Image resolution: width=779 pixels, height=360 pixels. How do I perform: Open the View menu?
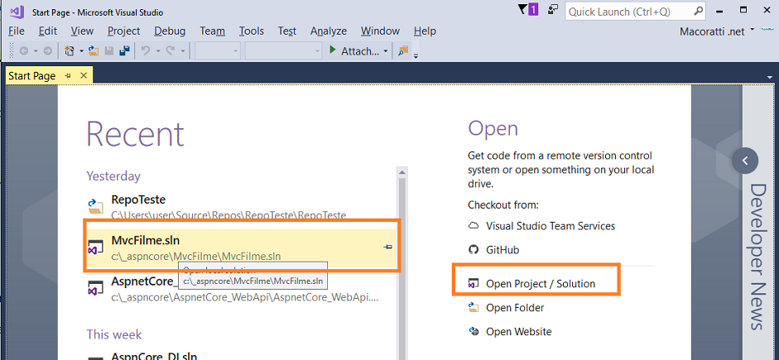pos(82,31)
